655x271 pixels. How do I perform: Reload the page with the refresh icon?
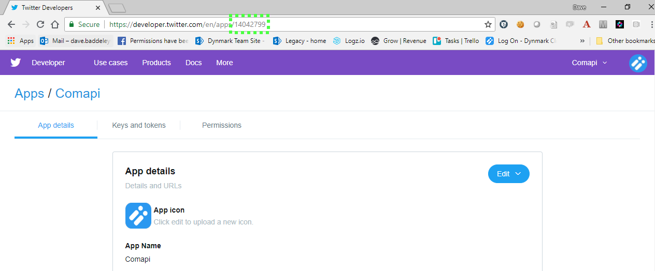[40, 24]
